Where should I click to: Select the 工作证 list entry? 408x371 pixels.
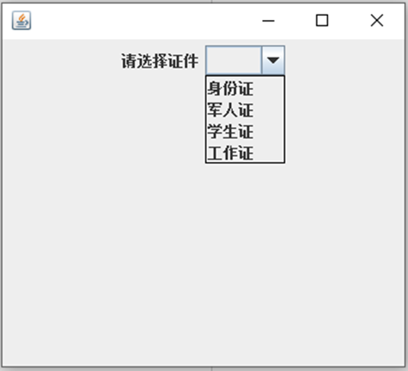244,153
